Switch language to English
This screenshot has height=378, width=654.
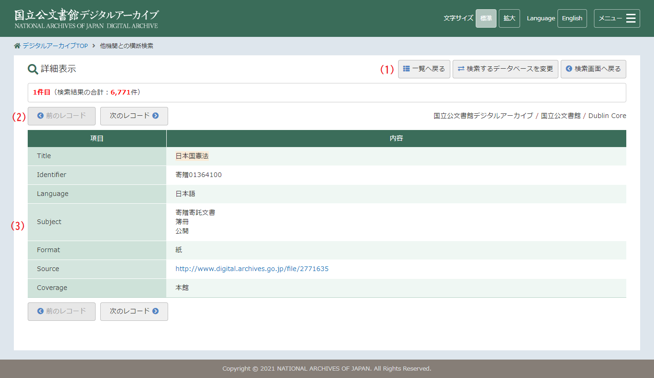tap(572, 18)
